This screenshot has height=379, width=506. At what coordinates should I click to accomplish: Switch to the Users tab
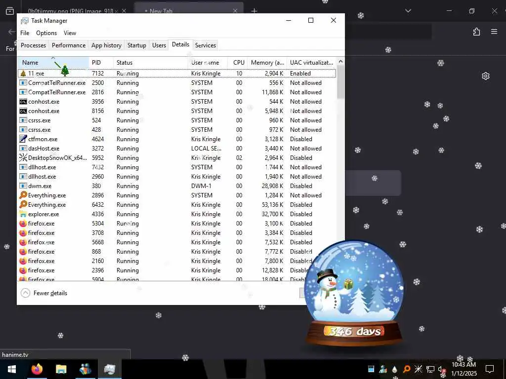[x=159, y=45]
